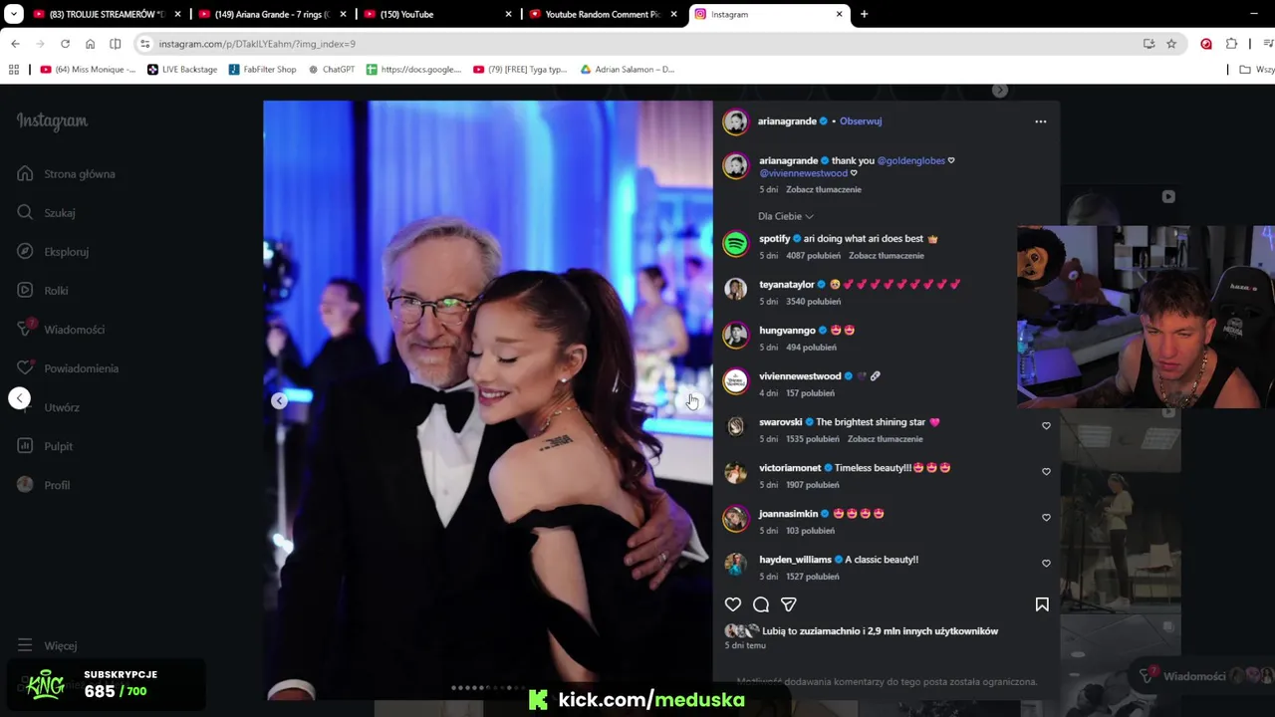The width and height of the screenshot is (1275, 717).
Task: Click the red extension icon in the toolbar
Action: [1206, 44]
